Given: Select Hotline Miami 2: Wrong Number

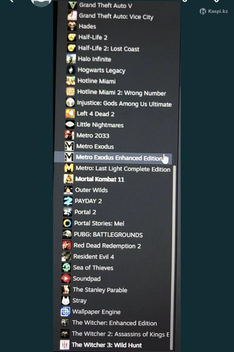Looking at the screenshot, I should click(121, 93).
